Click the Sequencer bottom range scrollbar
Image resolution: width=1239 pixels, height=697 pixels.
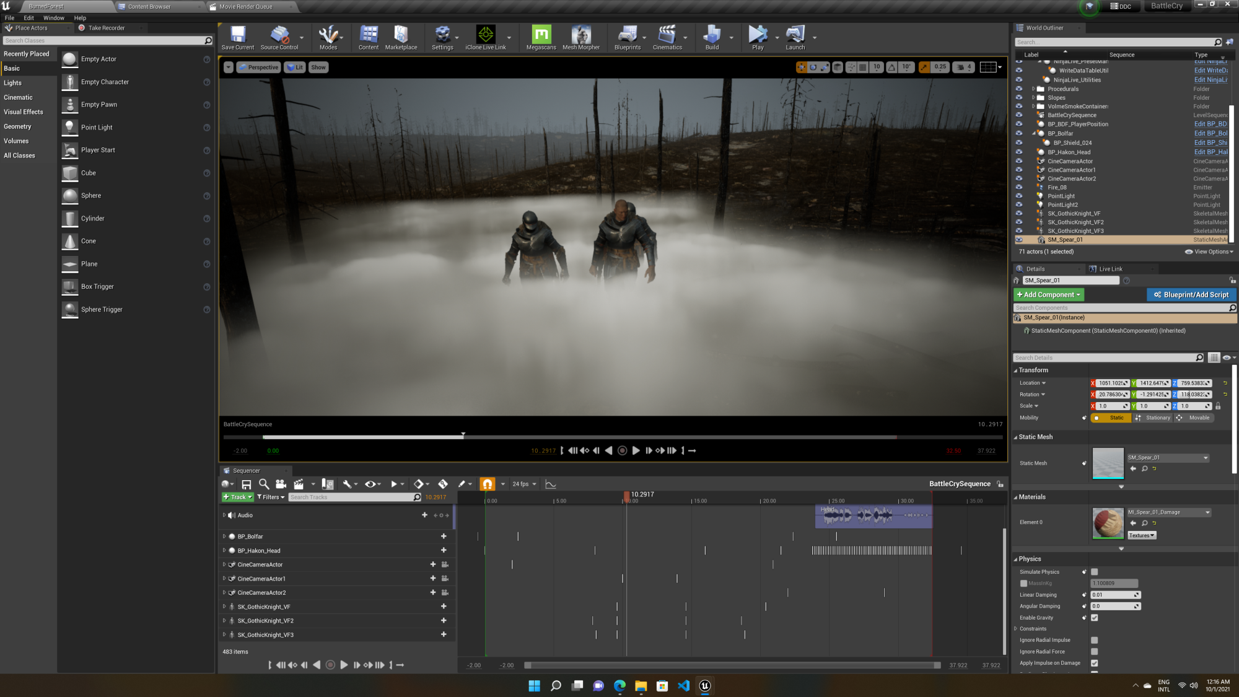(x=732, y=665)
